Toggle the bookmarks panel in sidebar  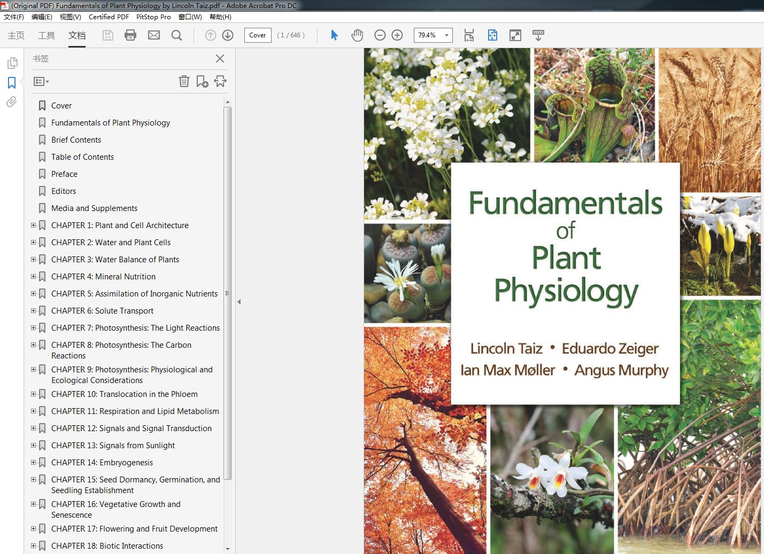(x=12, y=83)
